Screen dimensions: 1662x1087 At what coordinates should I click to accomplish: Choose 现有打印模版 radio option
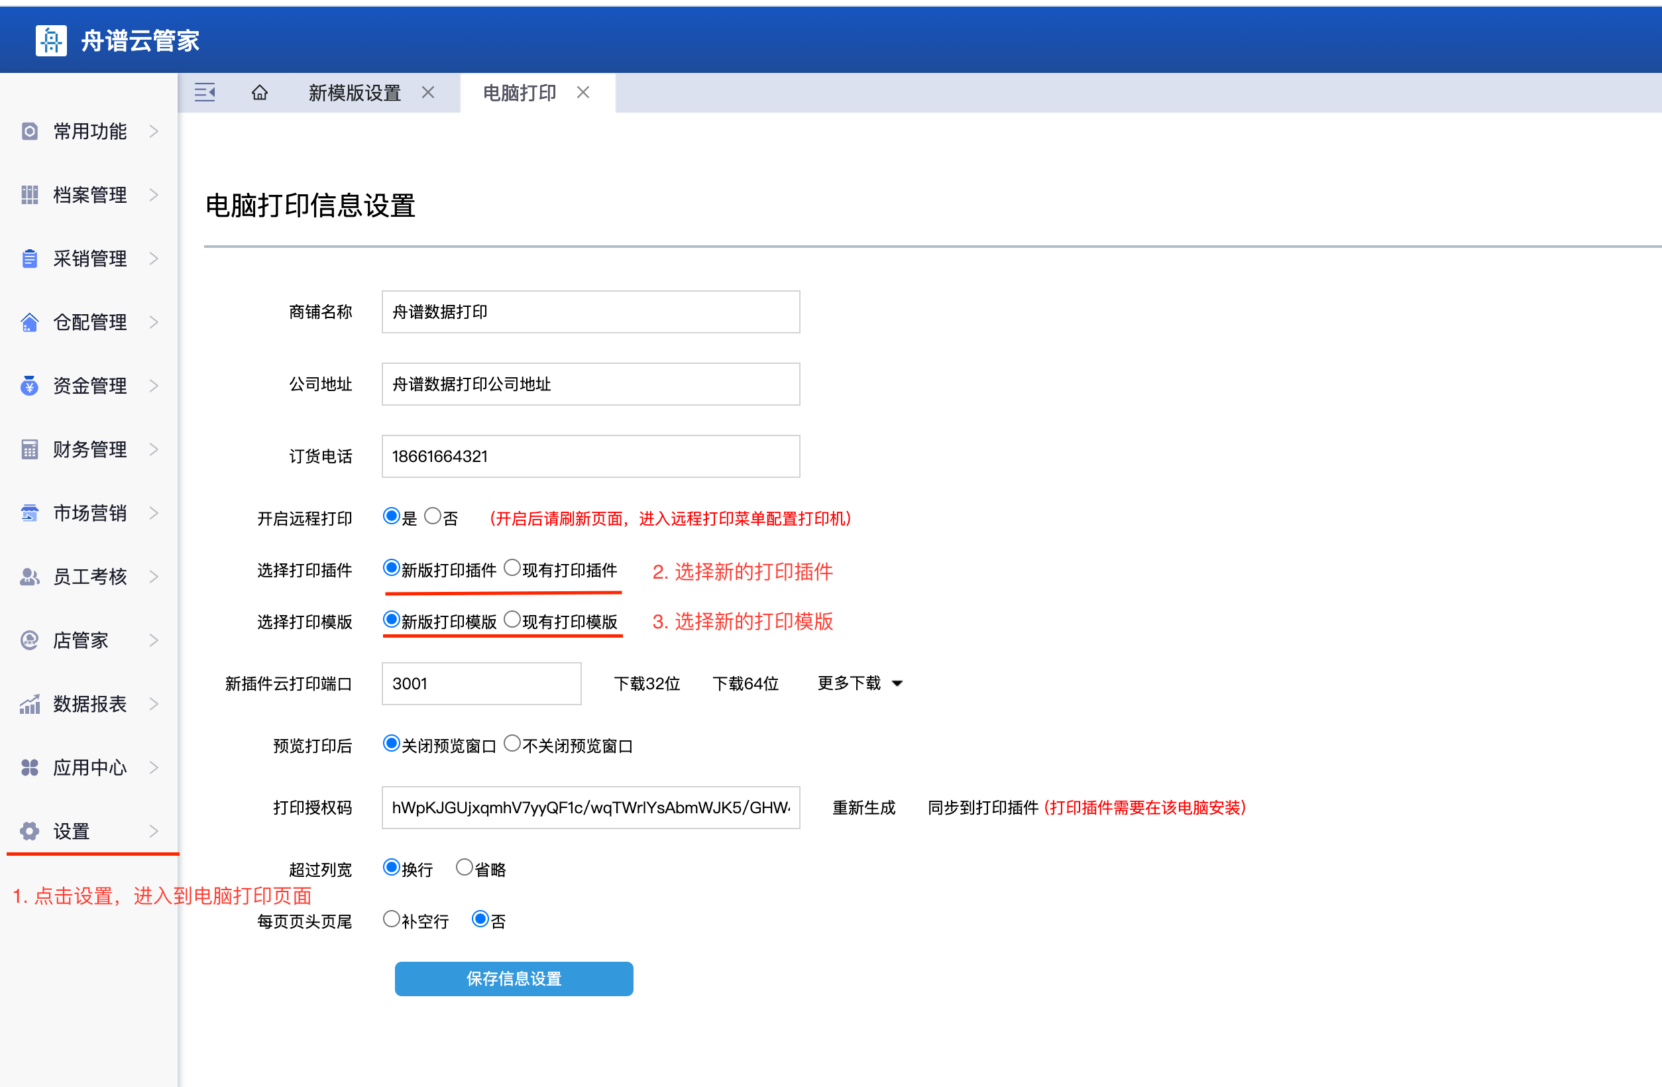[x=512, y=620]
